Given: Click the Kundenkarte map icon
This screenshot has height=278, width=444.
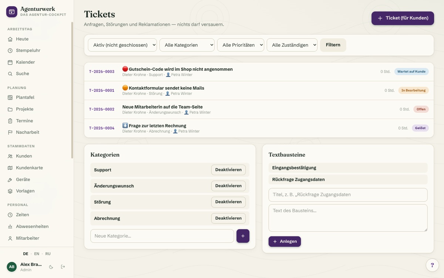Looking at the screenshot, I should click(10, 168).
